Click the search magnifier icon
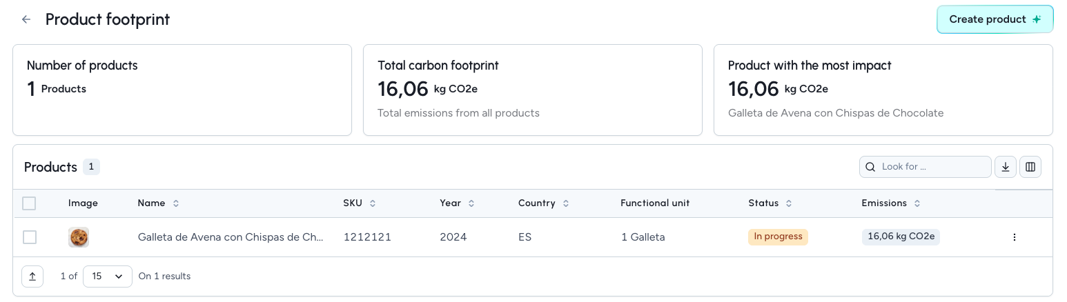The height and width of the screenshot is (302, 1067). pos(870,167)
